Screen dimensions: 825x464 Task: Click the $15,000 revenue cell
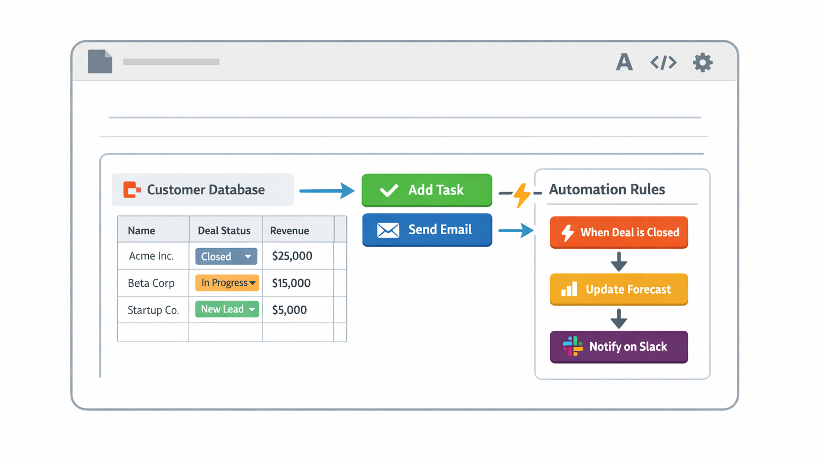(291, 283)
